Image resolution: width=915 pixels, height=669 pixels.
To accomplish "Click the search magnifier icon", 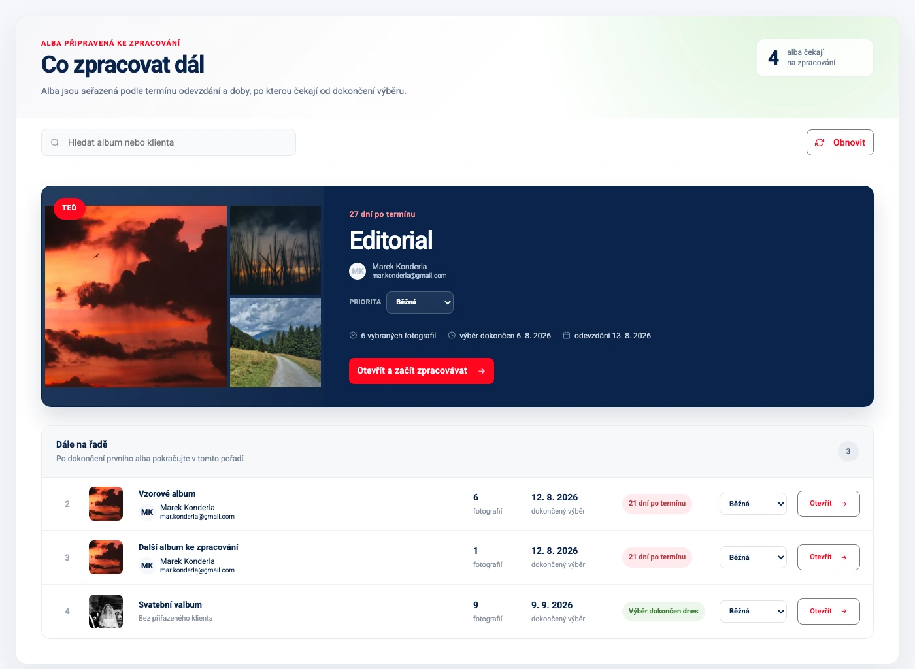I will point(55,142).
